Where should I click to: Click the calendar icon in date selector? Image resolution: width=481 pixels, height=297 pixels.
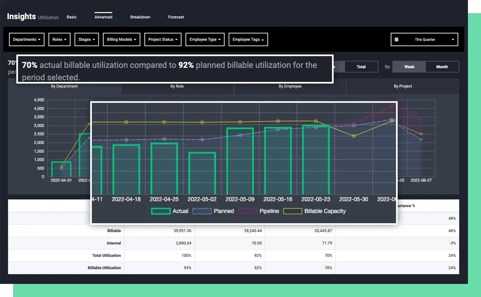[396, 39]
